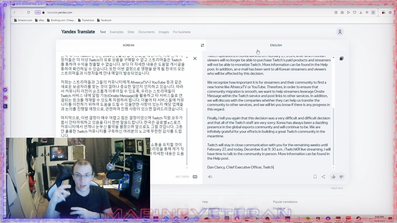Swap Korean and English languages
This screenshot has width=397, height=223.
tap(202, 45)
